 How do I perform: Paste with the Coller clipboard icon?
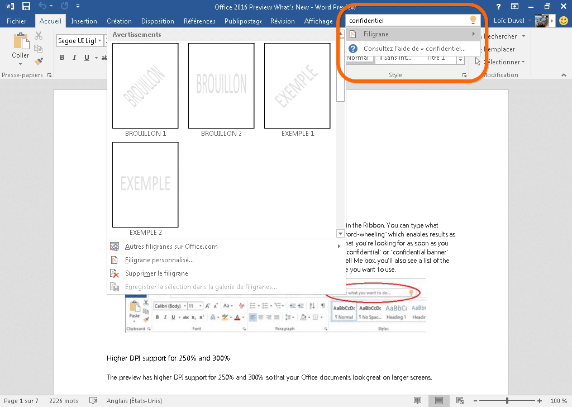click(x=21, y=40)
